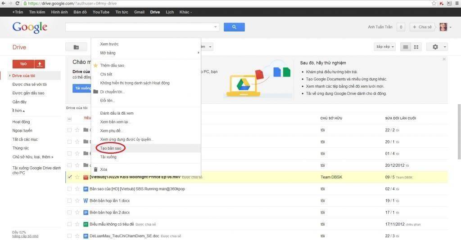Expand the settings gear dropdown arrow
This screenshot has height=240, width=461.
click(x=445, y=47)
